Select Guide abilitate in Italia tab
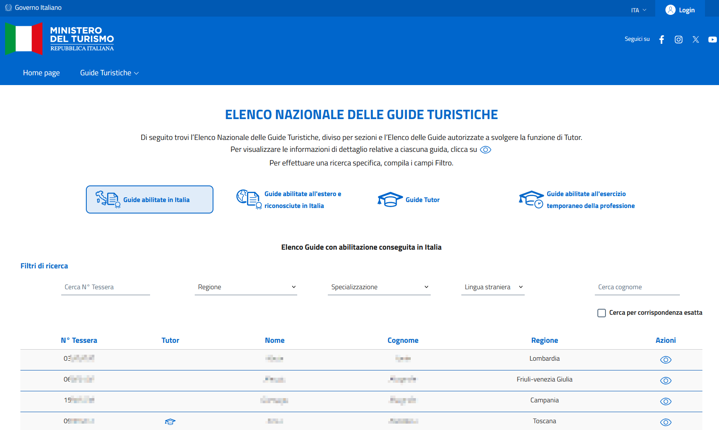The width and height of the screenshot is (719, 430). (x=150, y=199)
